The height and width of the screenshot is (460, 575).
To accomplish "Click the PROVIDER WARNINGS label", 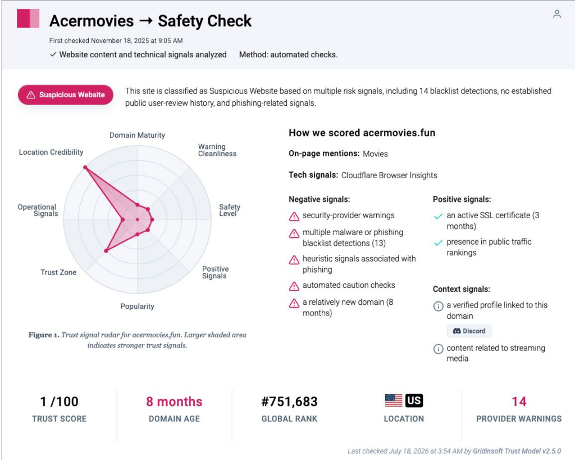I will (x=519, y=419).
